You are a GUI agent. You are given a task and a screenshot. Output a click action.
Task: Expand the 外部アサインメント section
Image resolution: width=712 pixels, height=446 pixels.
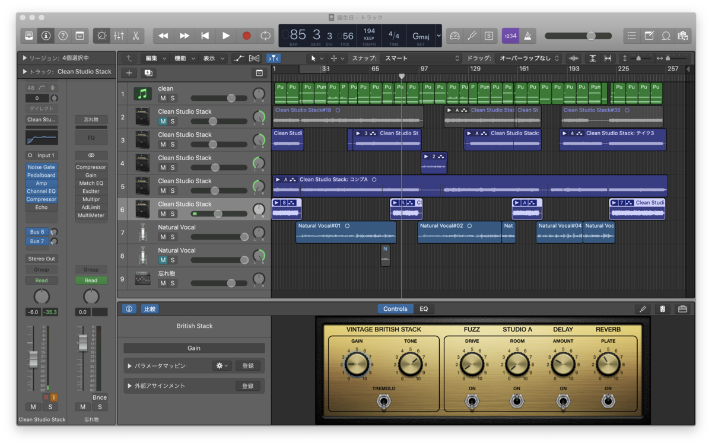tap(130, 386)
